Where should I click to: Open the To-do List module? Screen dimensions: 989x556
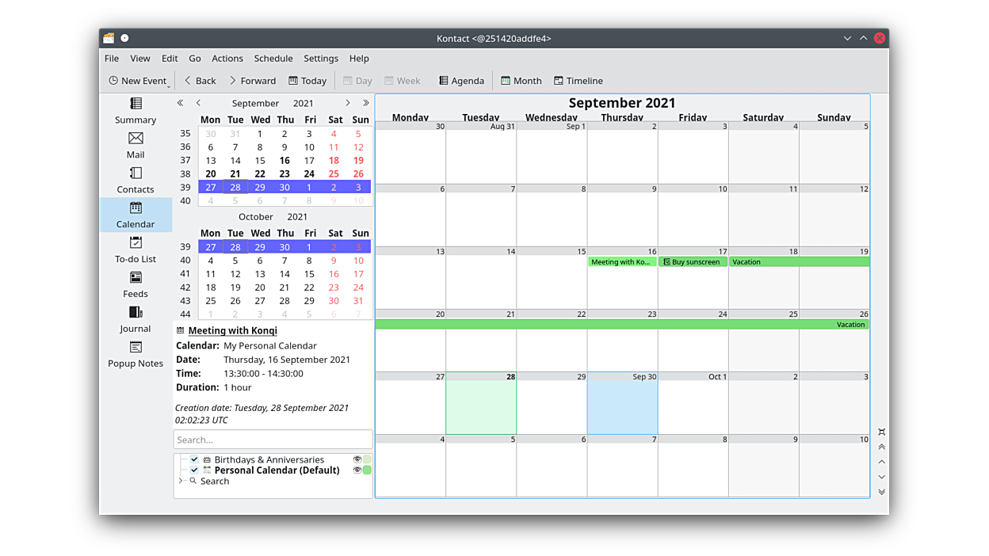[136, 249]
